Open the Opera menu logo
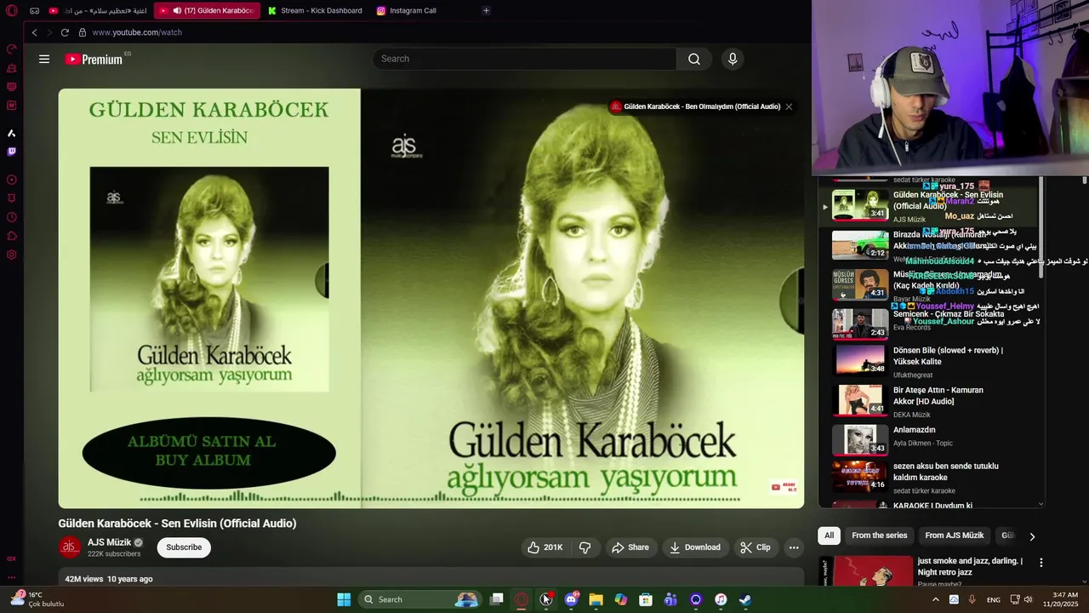This screenshot has height=613, width=1089. [x=12, y=11]
